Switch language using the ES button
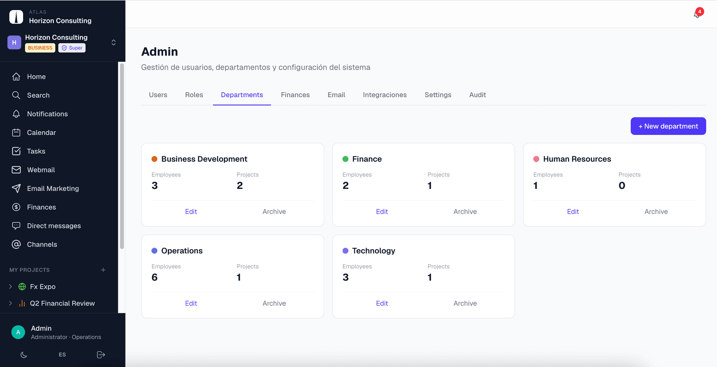717x367 pixels. (62, 355)
